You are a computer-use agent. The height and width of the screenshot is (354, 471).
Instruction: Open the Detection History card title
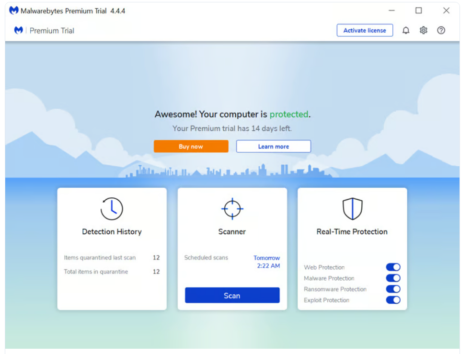point(112,232)
